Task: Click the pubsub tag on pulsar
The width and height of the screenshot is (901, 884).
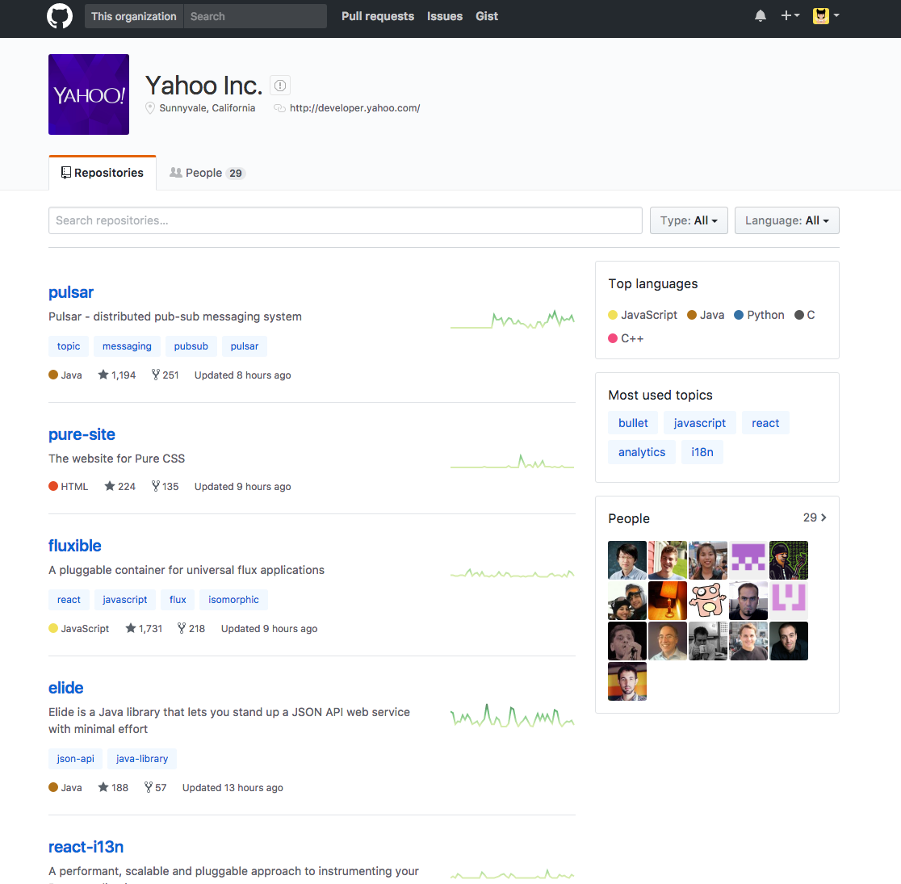Action: pyautogui.click(x=191, y=346)
